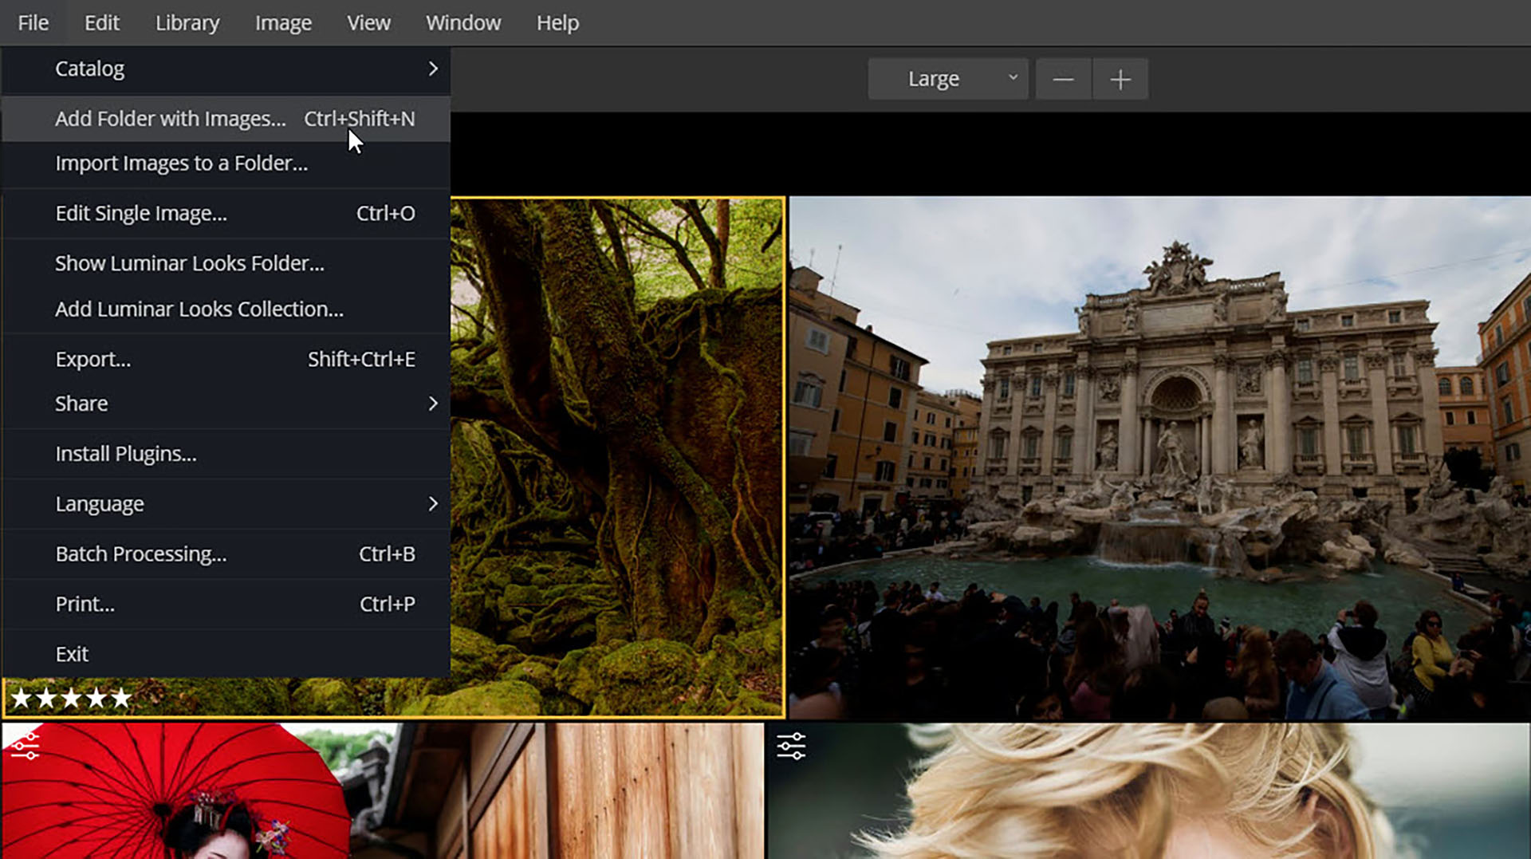Decrease thumbnail size with minus button
The height and width of the screenshot is (859, 1531).
coord(1063,79)
